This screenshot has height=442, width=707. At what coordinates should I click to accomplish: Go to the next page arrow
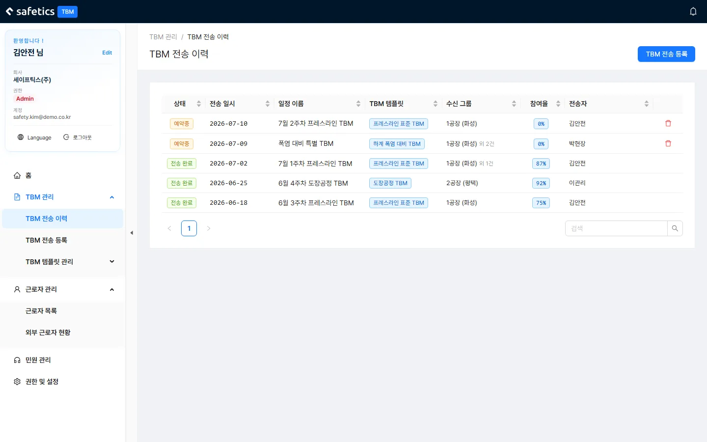209,228
